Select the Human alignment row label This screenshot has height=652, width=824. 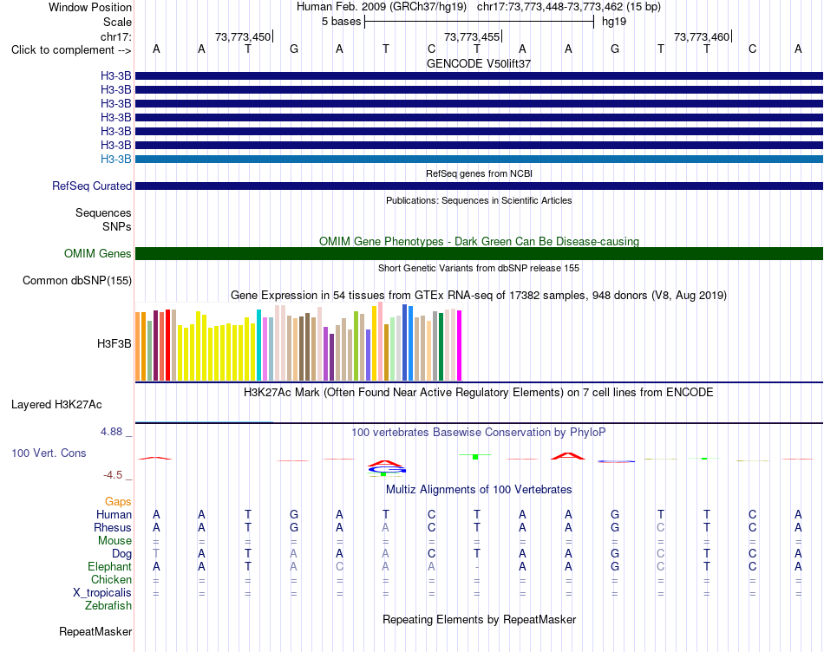(114, 514)
